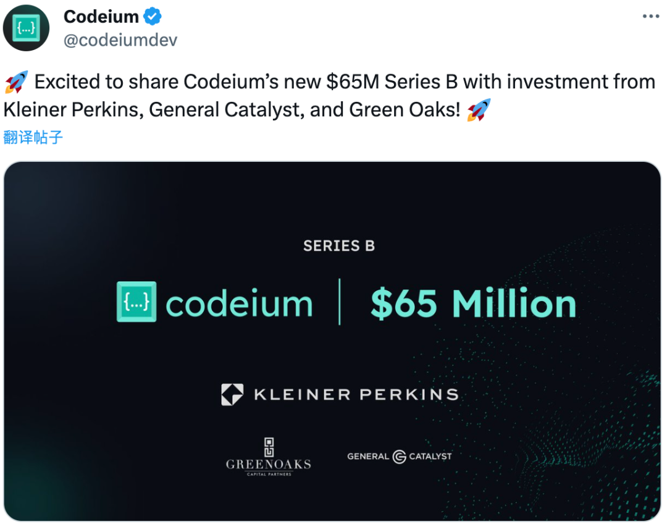Image resolution: width=667 pixels, height=532 pixels.
Task: Click the blue verified badge
Action: (153, 17)
